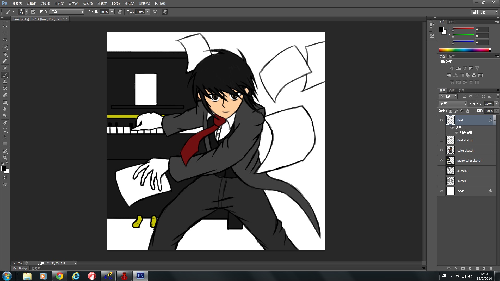Image resolution: width=500 pixels, height=281 pixels.
Task: Create a new layer with bottom icon
Action: [x=484, y=268]
